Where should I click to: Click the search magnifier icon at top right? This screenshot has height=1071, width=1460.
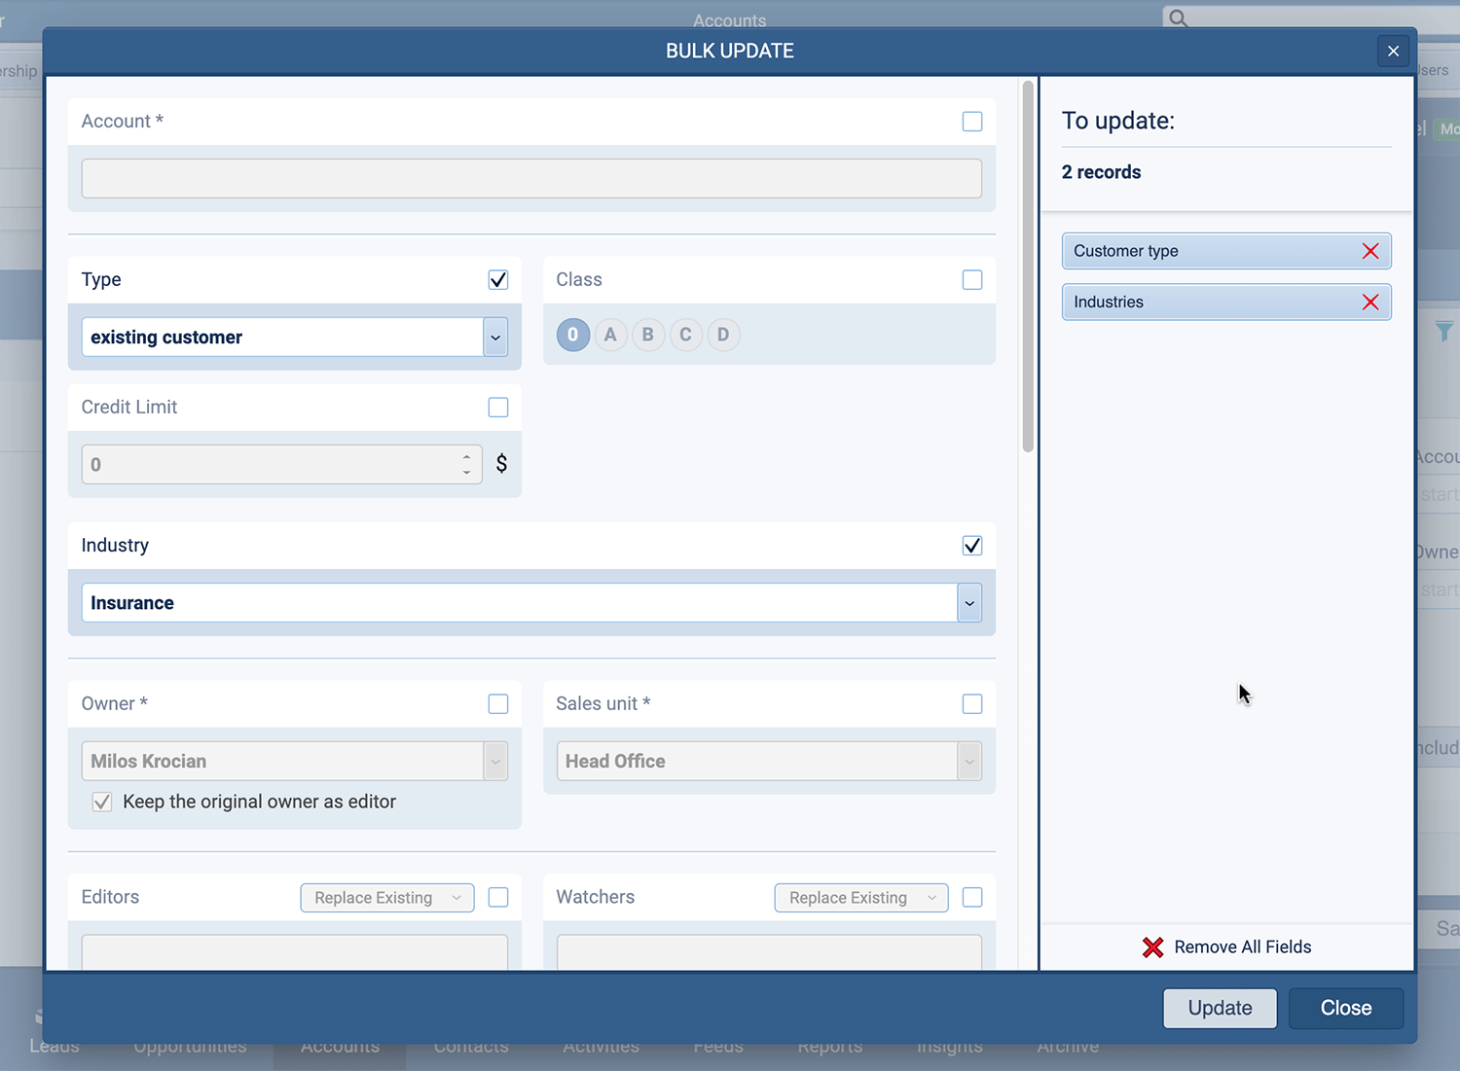click(x=1177, y=18)
